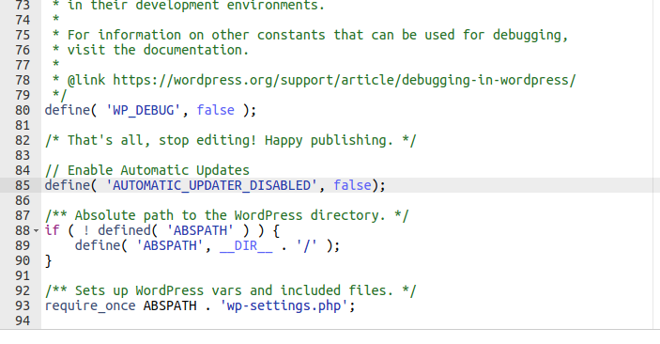Click the comment closing '*/' on line 79
The width and height of the screenshot is (660, 344).
point(60,95)
